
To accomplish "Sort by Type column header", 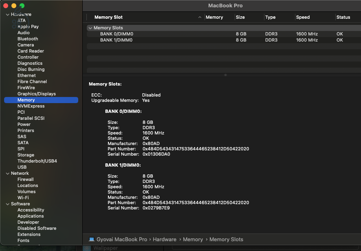I will point(270,17).
